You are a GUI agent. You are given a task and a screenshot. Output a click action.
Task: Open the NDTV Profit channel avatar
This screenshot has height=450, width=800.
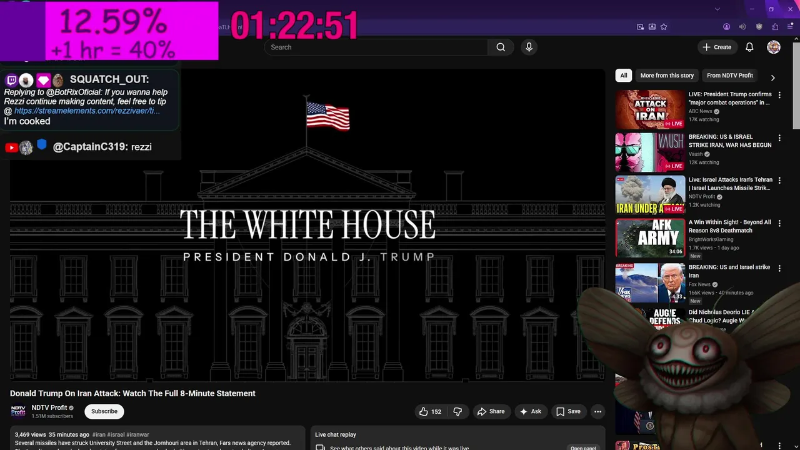(x=18, y=411)
